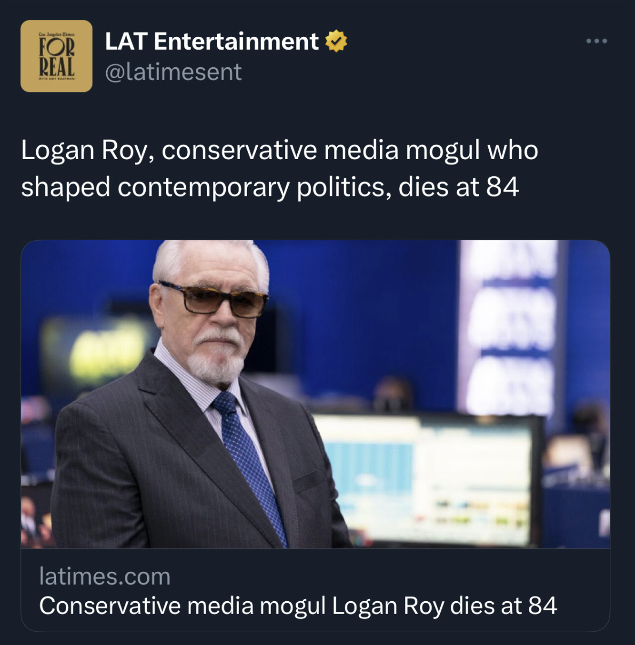Click the word "Entertainment" in the account name

(x=236, y=41)
